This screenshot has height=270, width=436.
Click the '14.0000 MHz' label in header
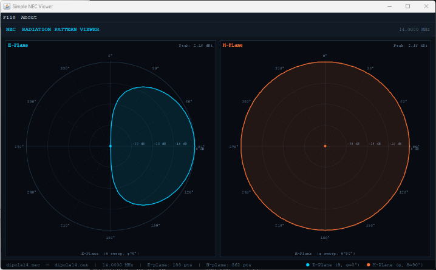coord(414,29)
